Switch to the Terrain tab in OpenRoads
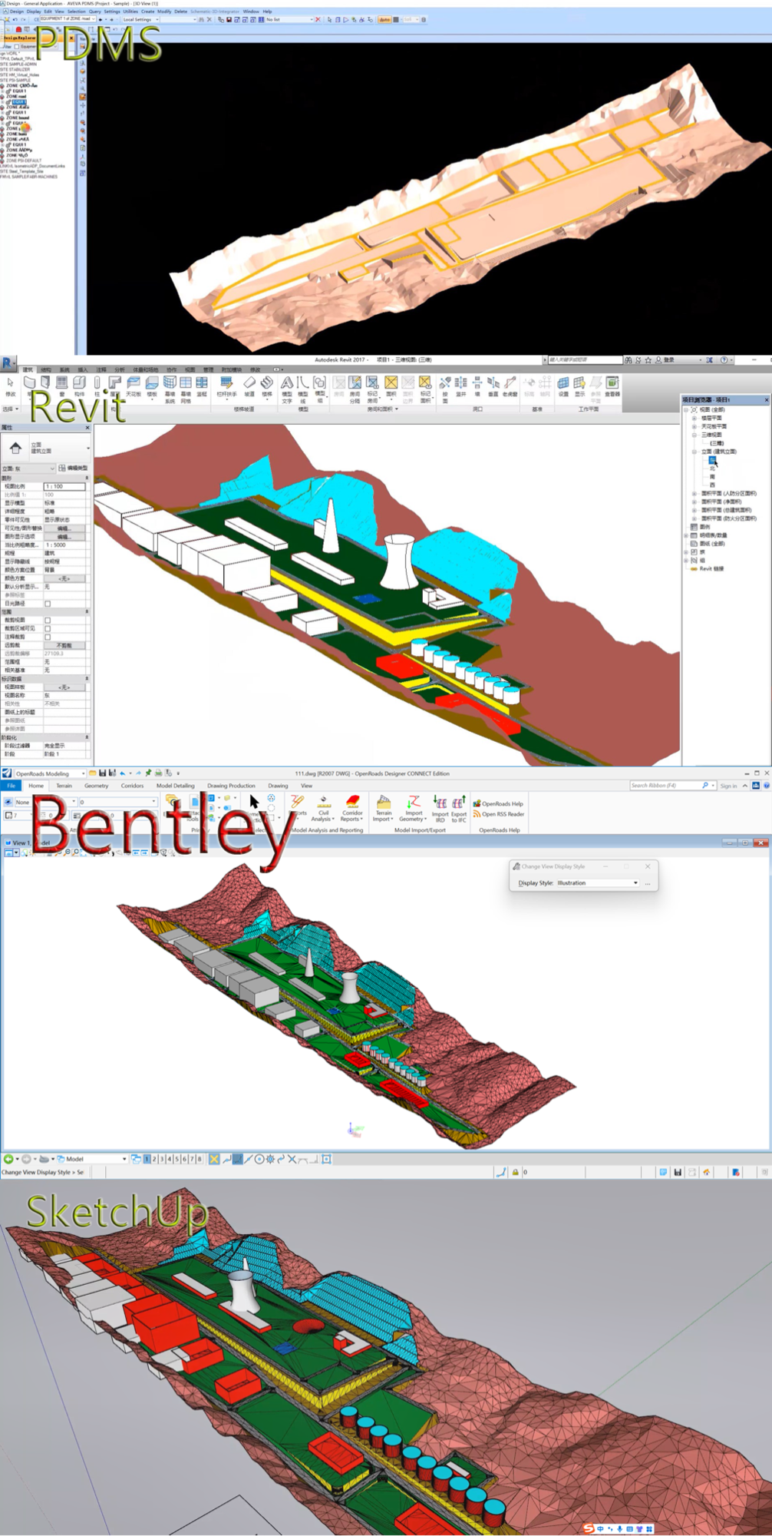772x1536 pixels. [64, 786]
